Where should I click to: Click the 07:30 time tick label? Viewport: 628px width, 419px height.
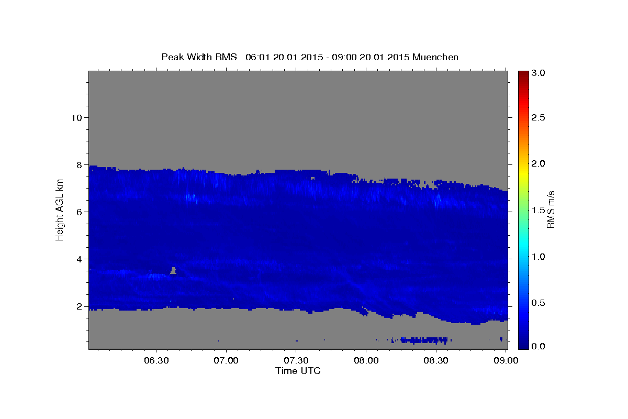point(296,361)
